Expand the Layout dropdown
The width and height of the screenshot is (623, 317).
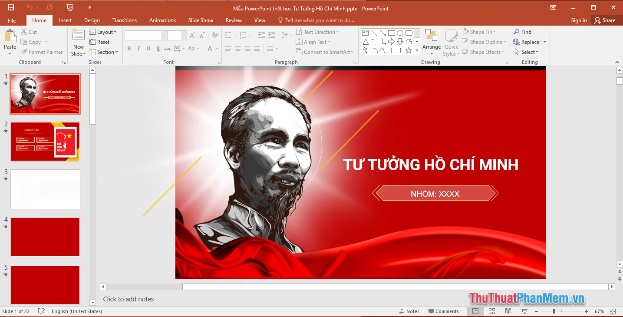104,32
